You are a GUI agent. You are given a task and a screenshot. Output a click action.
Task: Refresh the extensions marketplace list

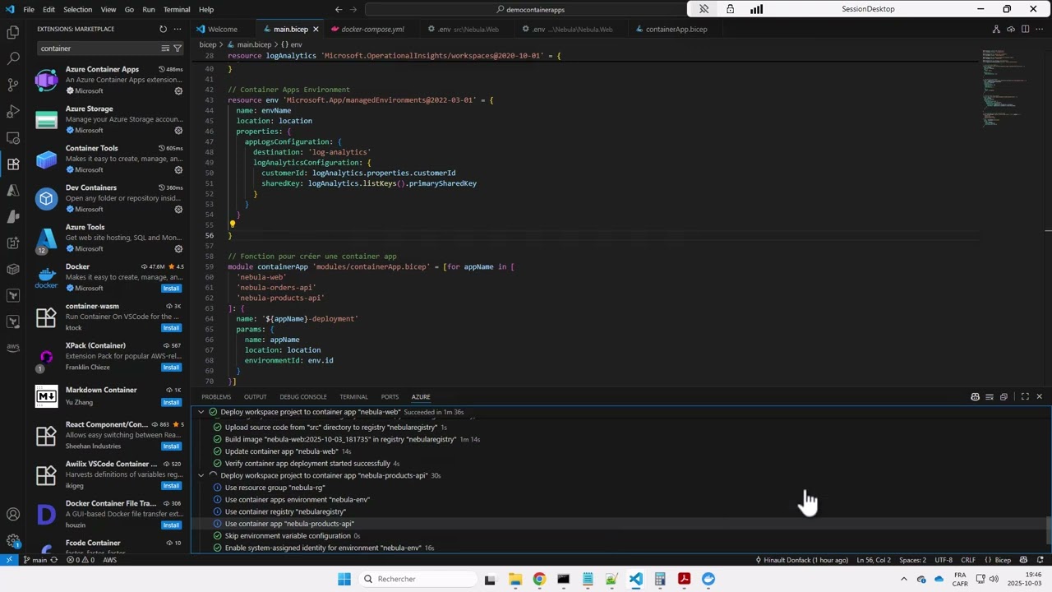163,29
